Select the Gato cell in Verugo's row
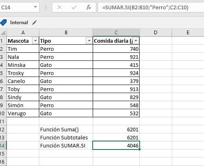Viewport: 204px width, 166px height. 66,113
